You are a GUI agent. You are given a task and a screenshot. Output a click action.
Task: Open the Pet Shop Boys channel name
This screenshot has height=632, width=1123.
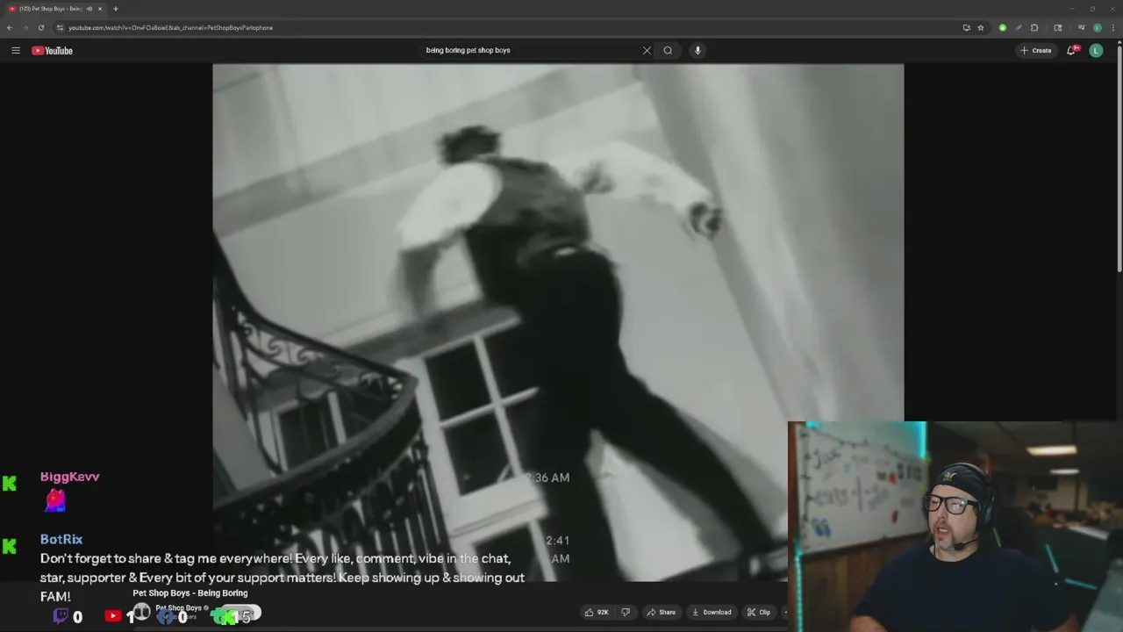(179, 607)
